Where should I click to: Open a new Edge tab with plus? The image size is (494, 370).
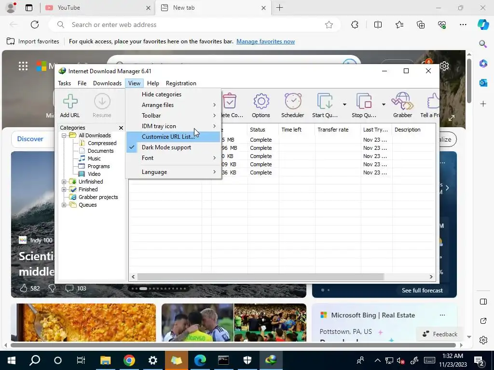click(279, 8)
